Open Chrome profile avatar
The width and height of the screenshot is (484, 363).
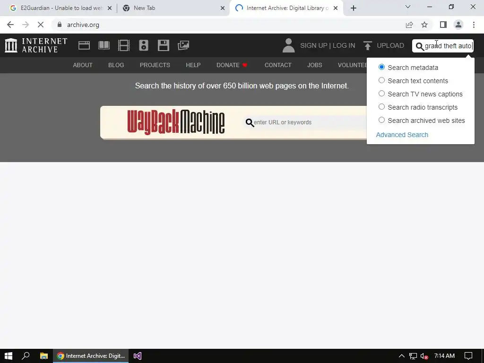click(x=458, y=25)
